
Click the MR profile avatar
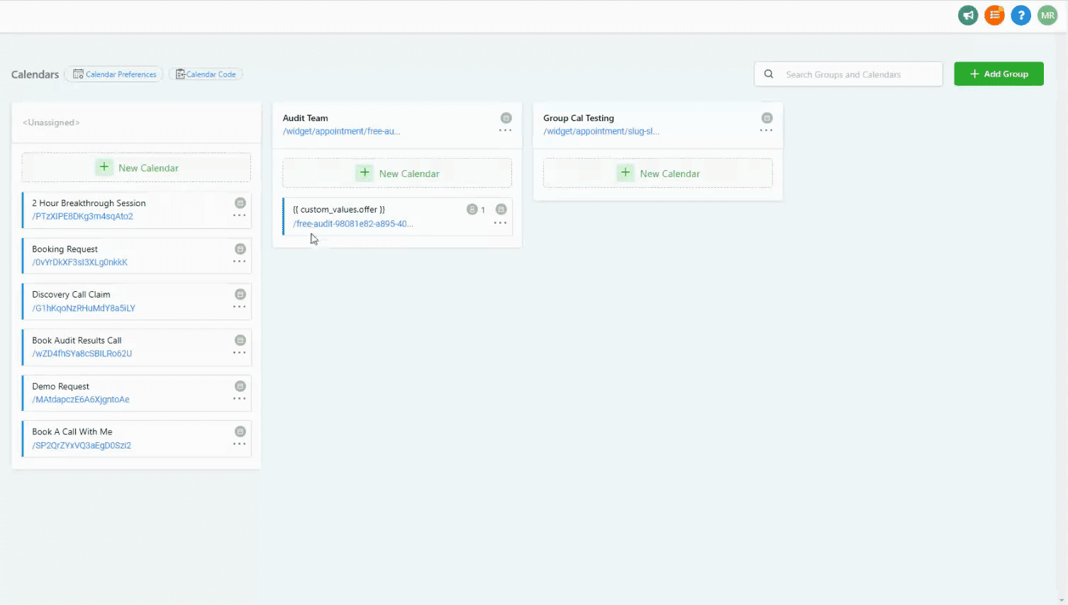(x=1047, y=15)
